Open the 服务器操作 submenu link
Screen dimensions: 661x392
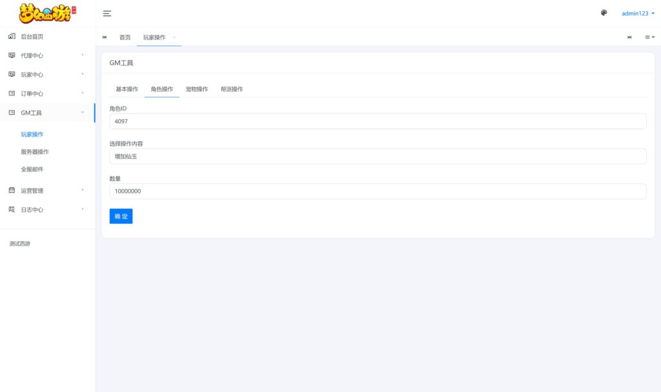[35, 152]
